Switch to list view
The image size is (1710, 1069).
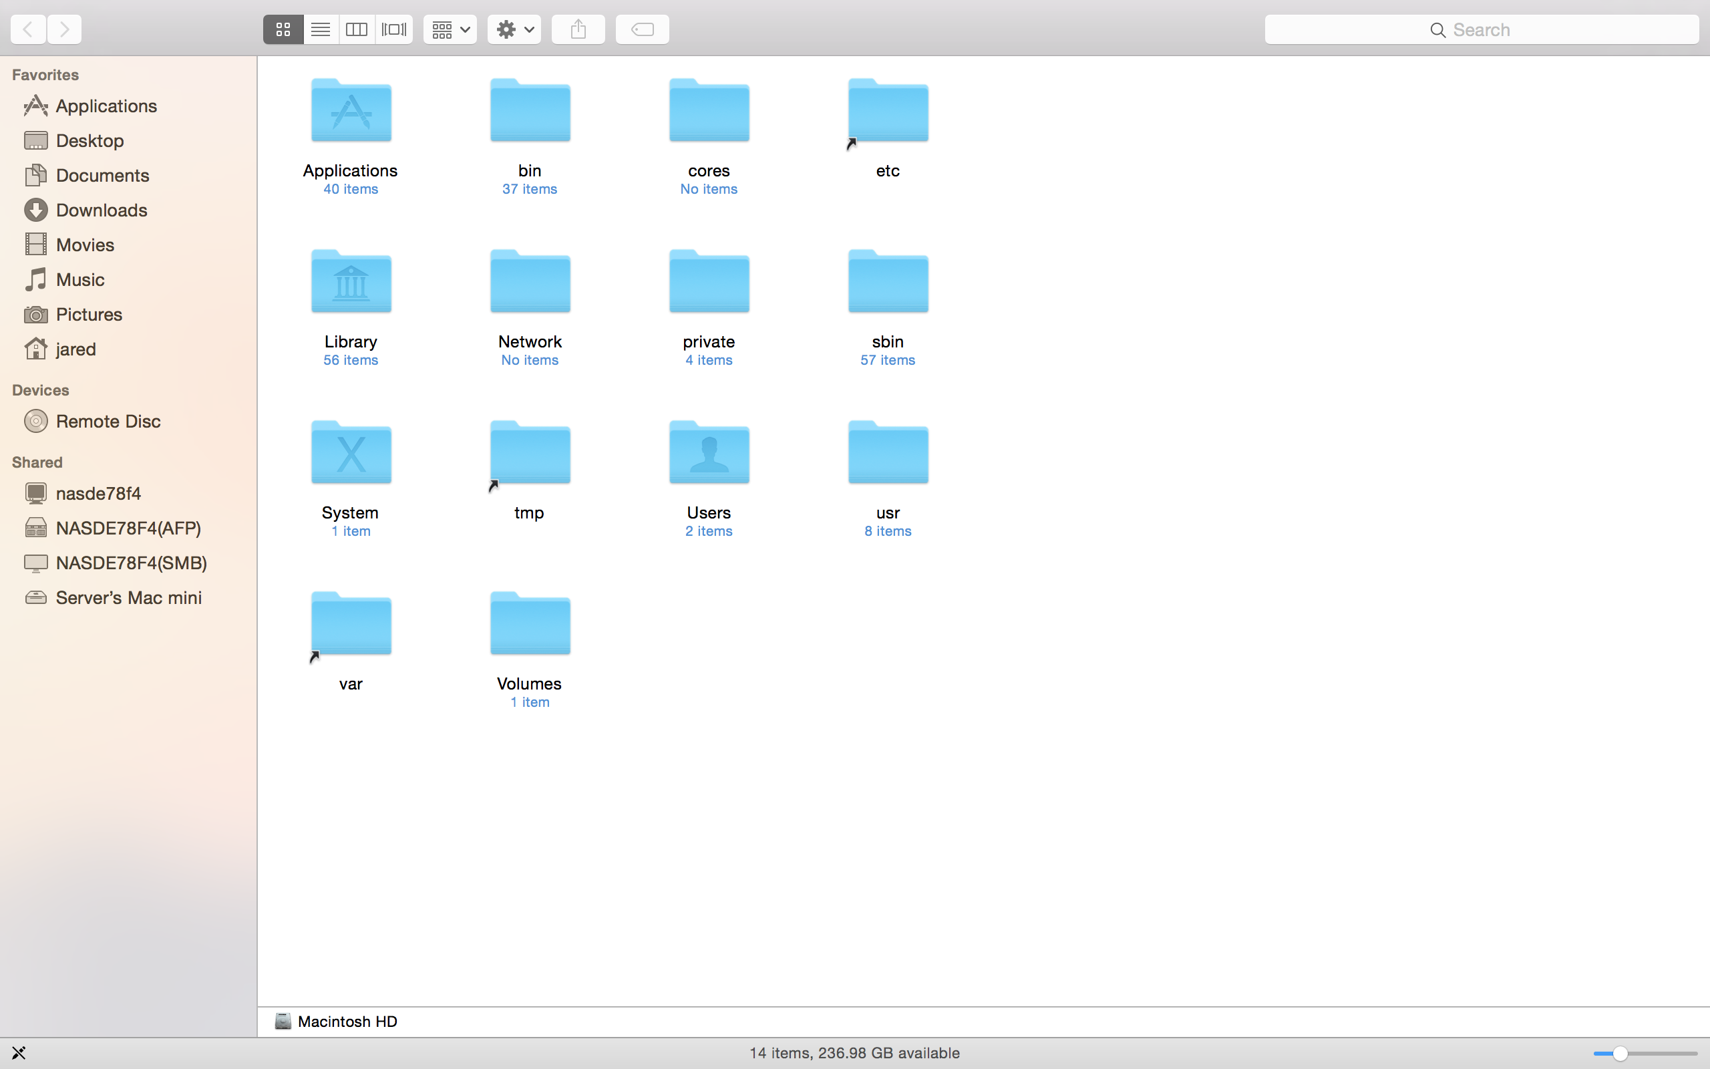(321, 29)
